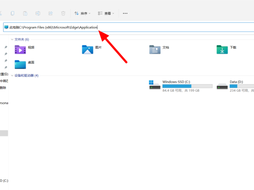The height and width of the screenshot is (190, 254).
Task: Click the address bar path field
Action: tap(129, 27)
